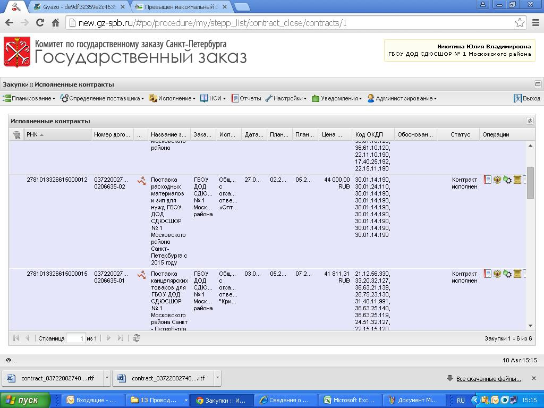544x408 pixels.
Task: Switch to Gyazo browser tab
Action: pyautogui.click(x=79, y=7)
